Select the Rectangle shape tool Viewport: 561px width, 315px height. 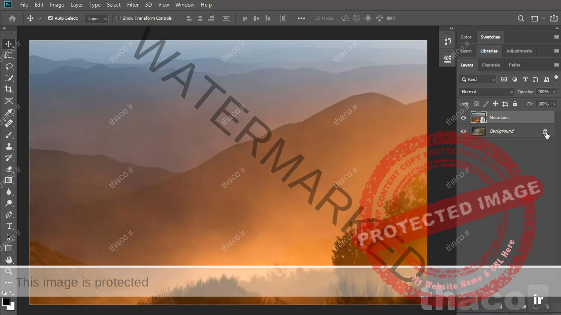tap(9, 248)
